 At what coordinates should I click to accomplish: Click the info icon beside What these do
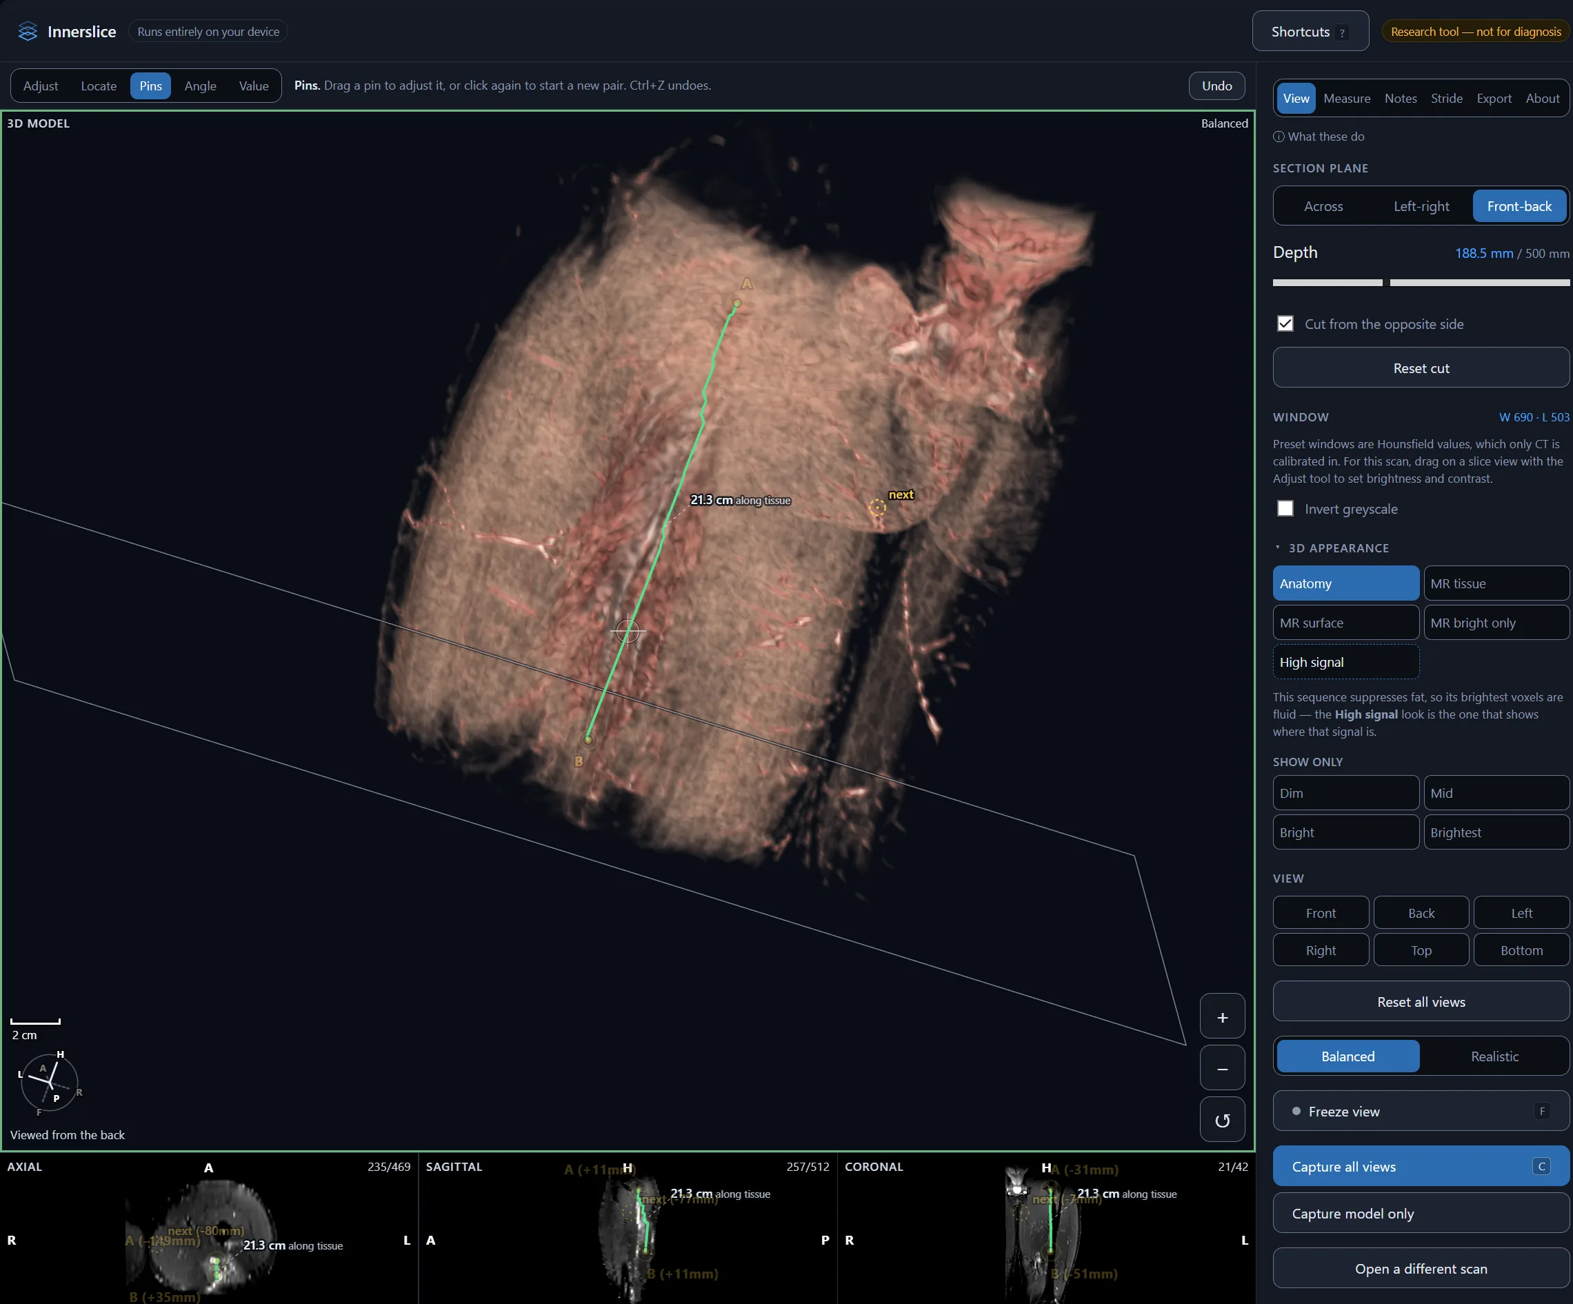[x=1279, y=137]
